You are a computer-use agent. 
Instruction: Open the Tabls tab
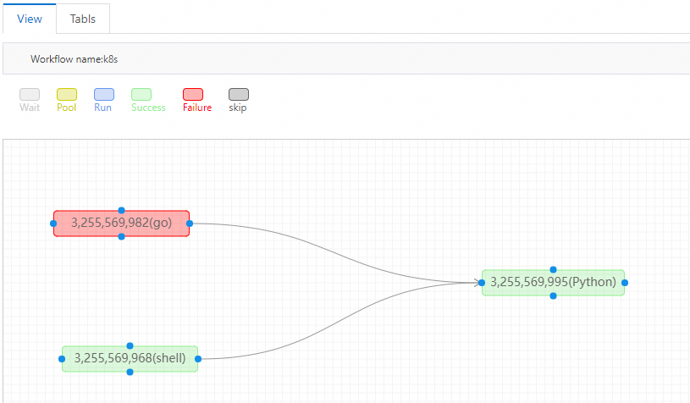tap(83, 19)
